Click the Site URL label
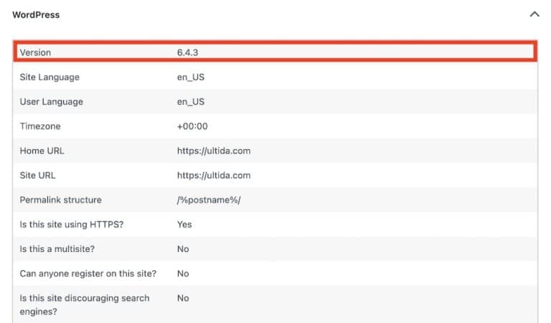The height and width of the screenshot is (323, 551). (37, 175)
